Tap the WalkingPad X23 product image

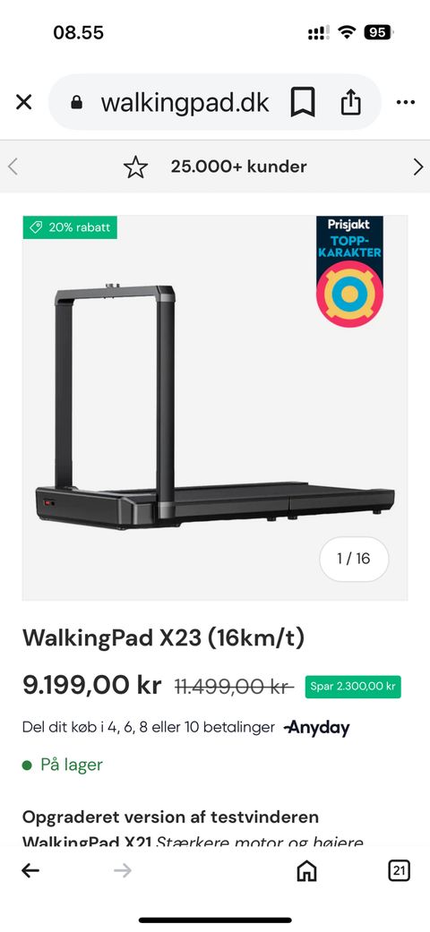pos(215,407)
